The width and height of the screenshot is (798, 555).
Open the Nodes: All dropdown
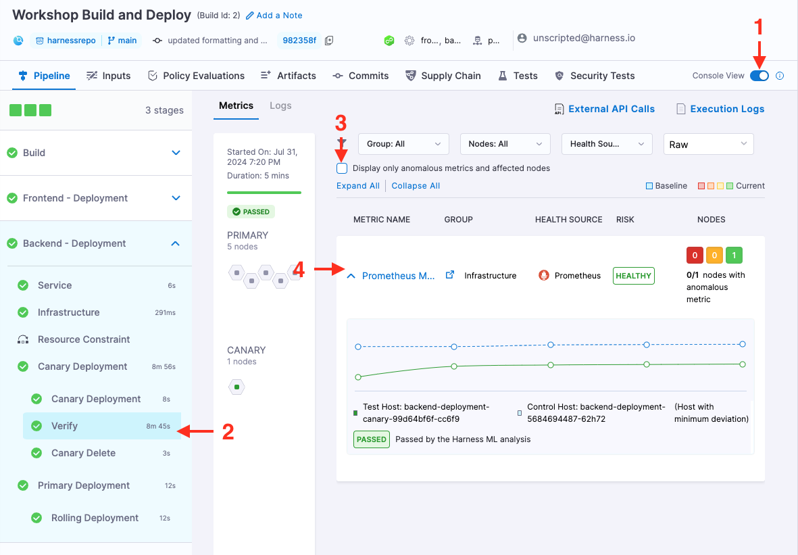505,144
